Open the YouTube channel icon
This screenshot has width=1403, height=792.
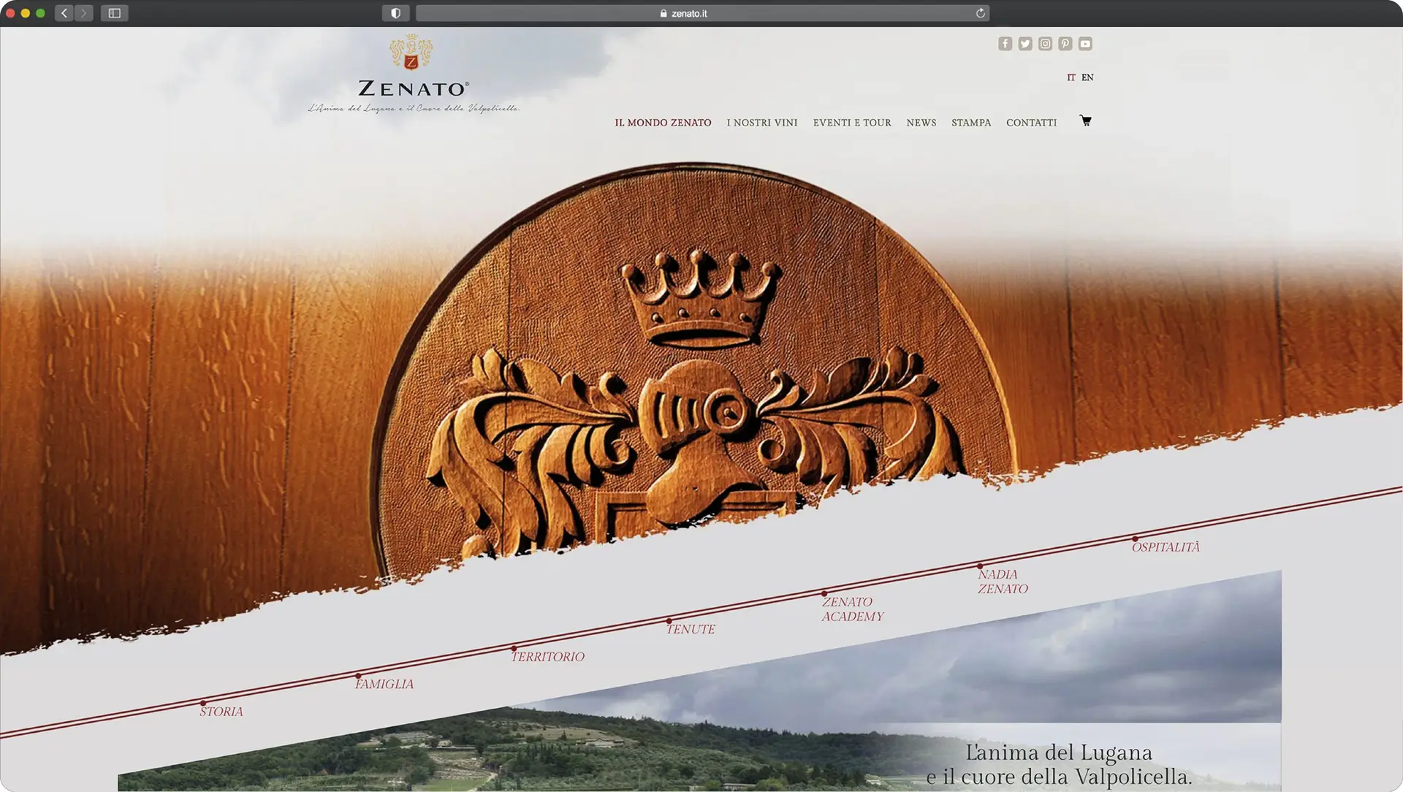pyautogui.click(x=1086, y=44)
